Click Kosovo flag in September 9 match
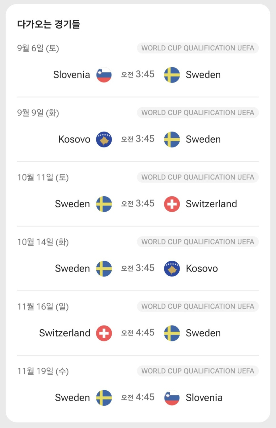Image resolution: width=276 pixels, height=428 pixels. [104, 140]
